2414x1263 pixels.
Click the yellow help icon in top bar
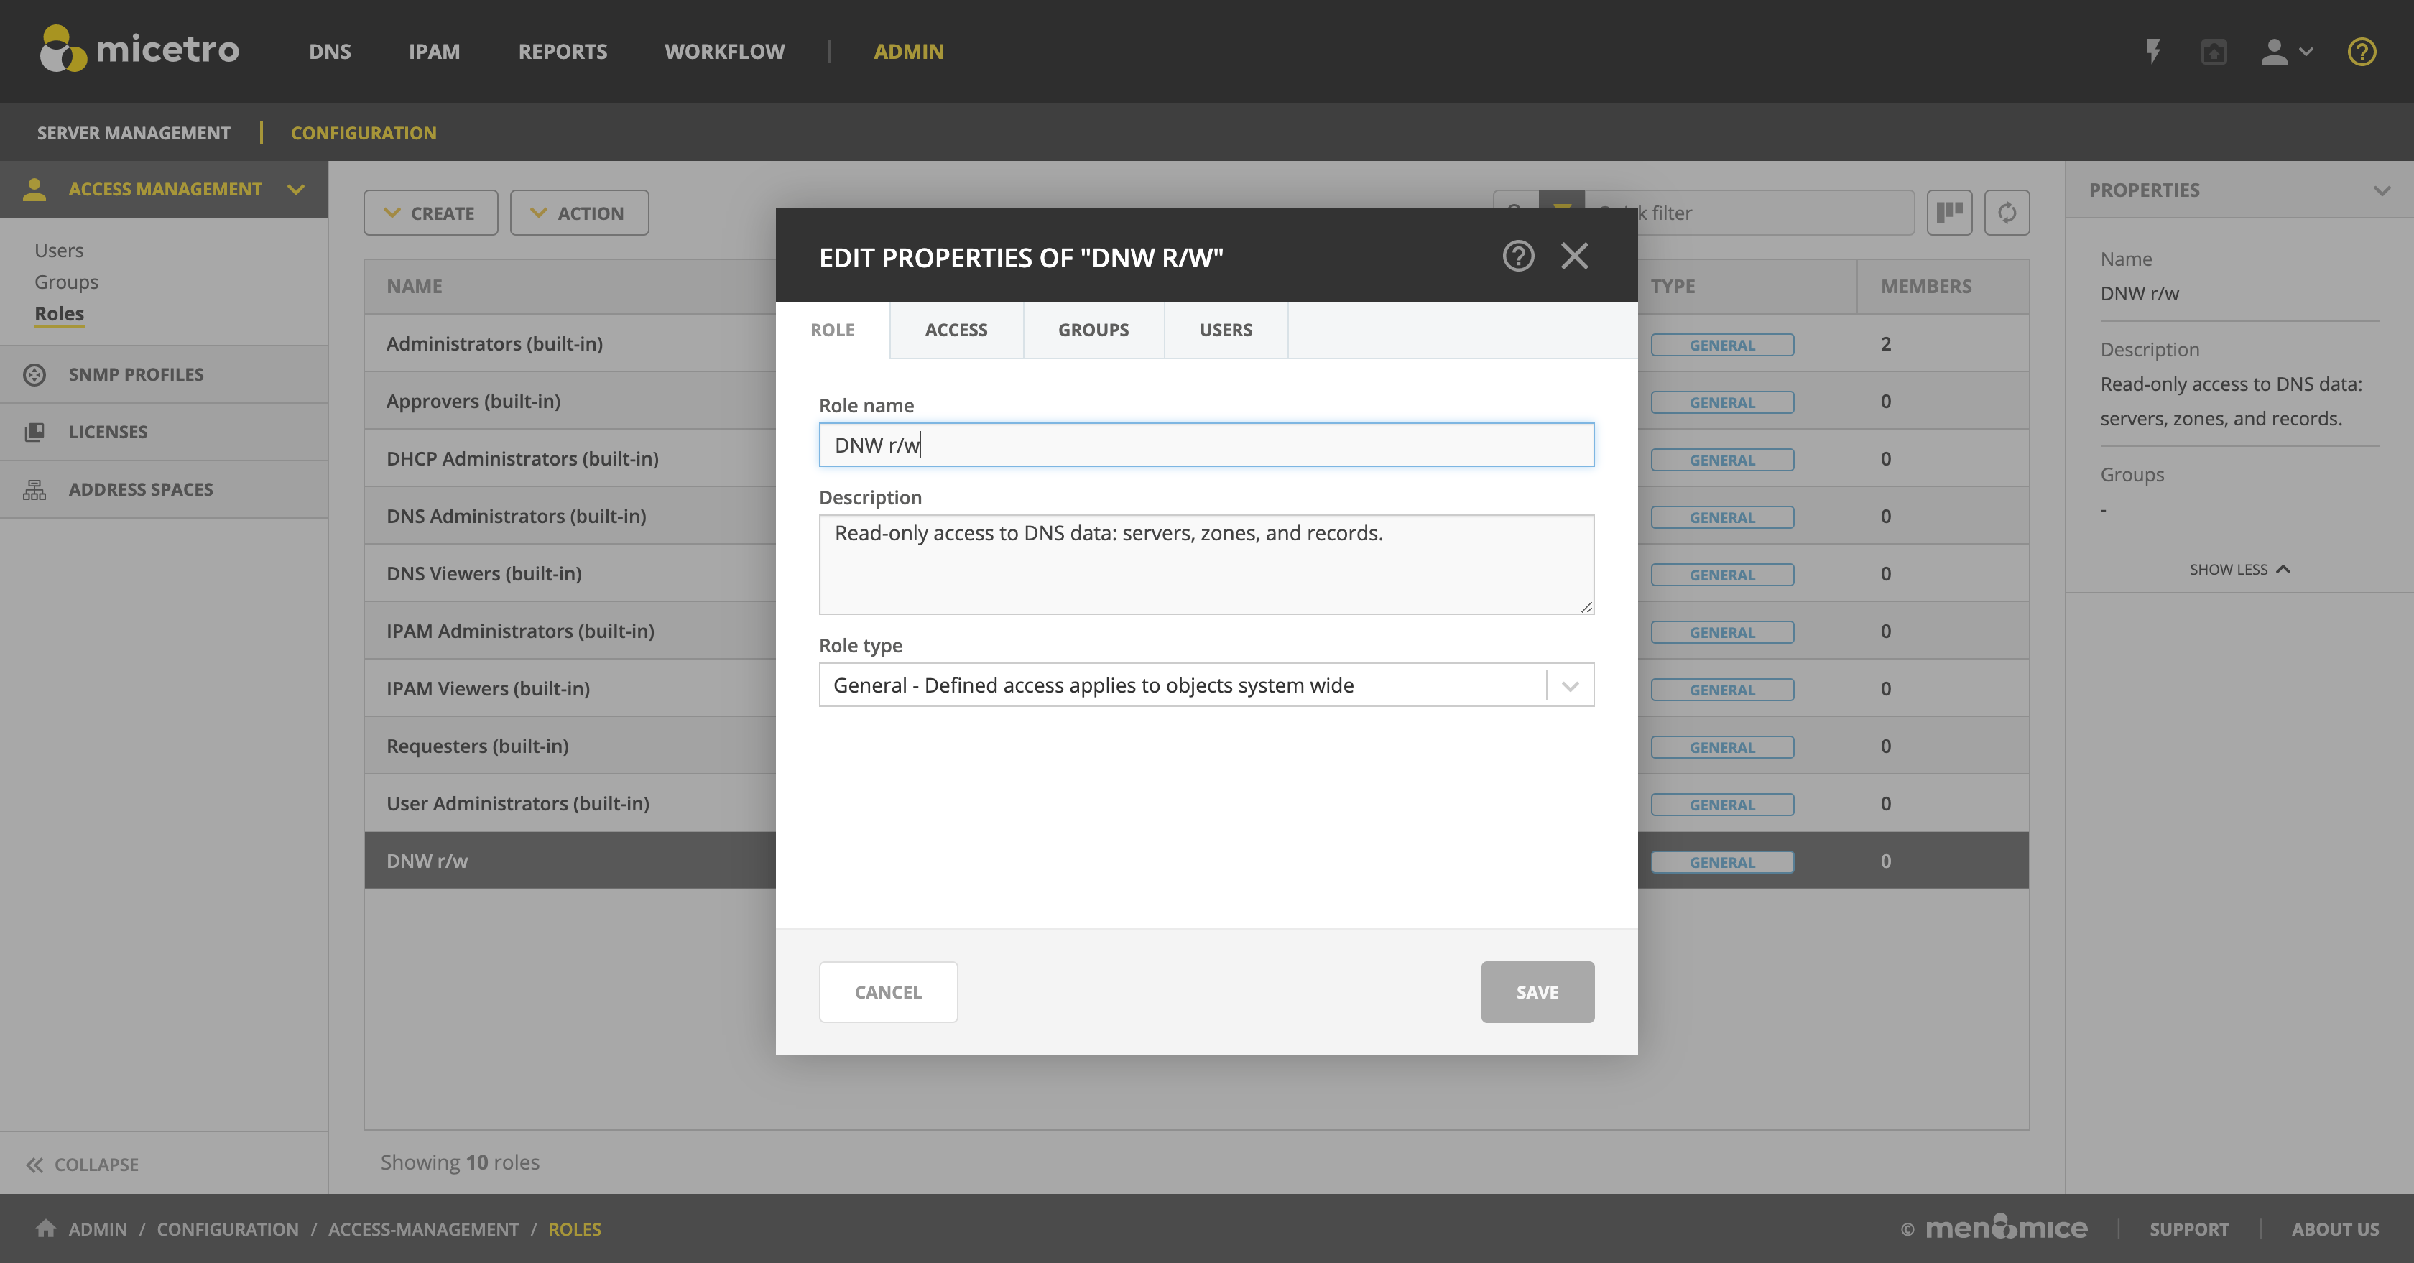click(x=2361, y=52)
